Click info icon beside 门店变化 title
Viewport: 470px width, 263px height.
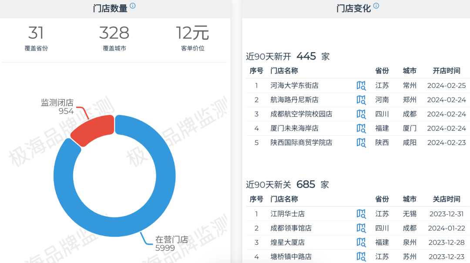point(376,6)
